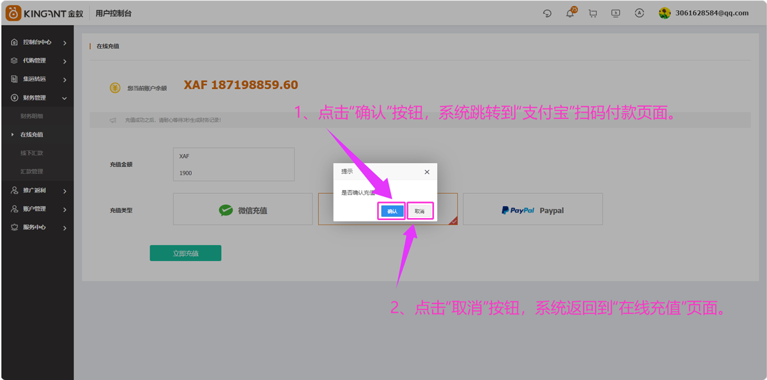Click the 确认 button in the dialog

(x=392, y=211)
